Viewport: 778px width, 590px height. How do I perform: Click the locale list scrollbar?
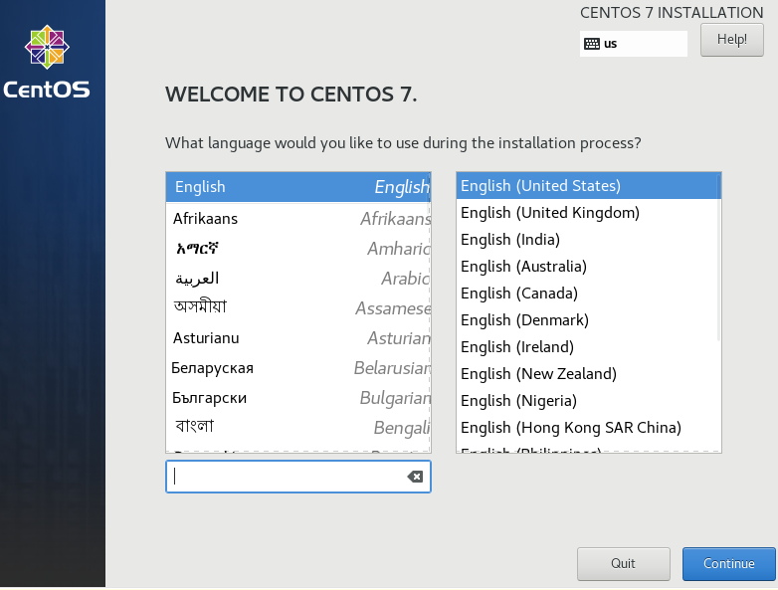pyautogui.click(x=718, y=259)
